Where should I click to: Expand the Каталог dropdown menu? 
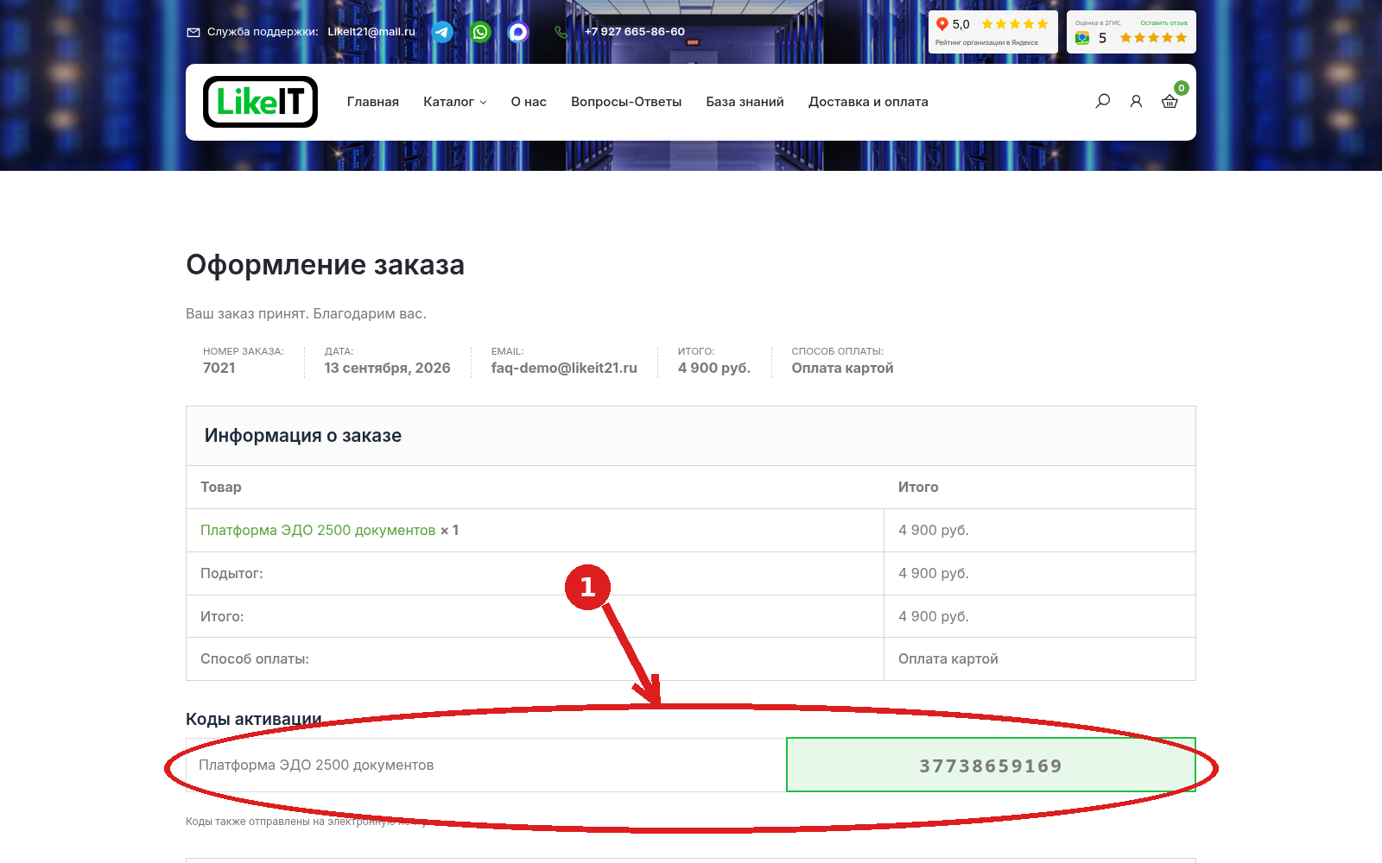point(455,102)
